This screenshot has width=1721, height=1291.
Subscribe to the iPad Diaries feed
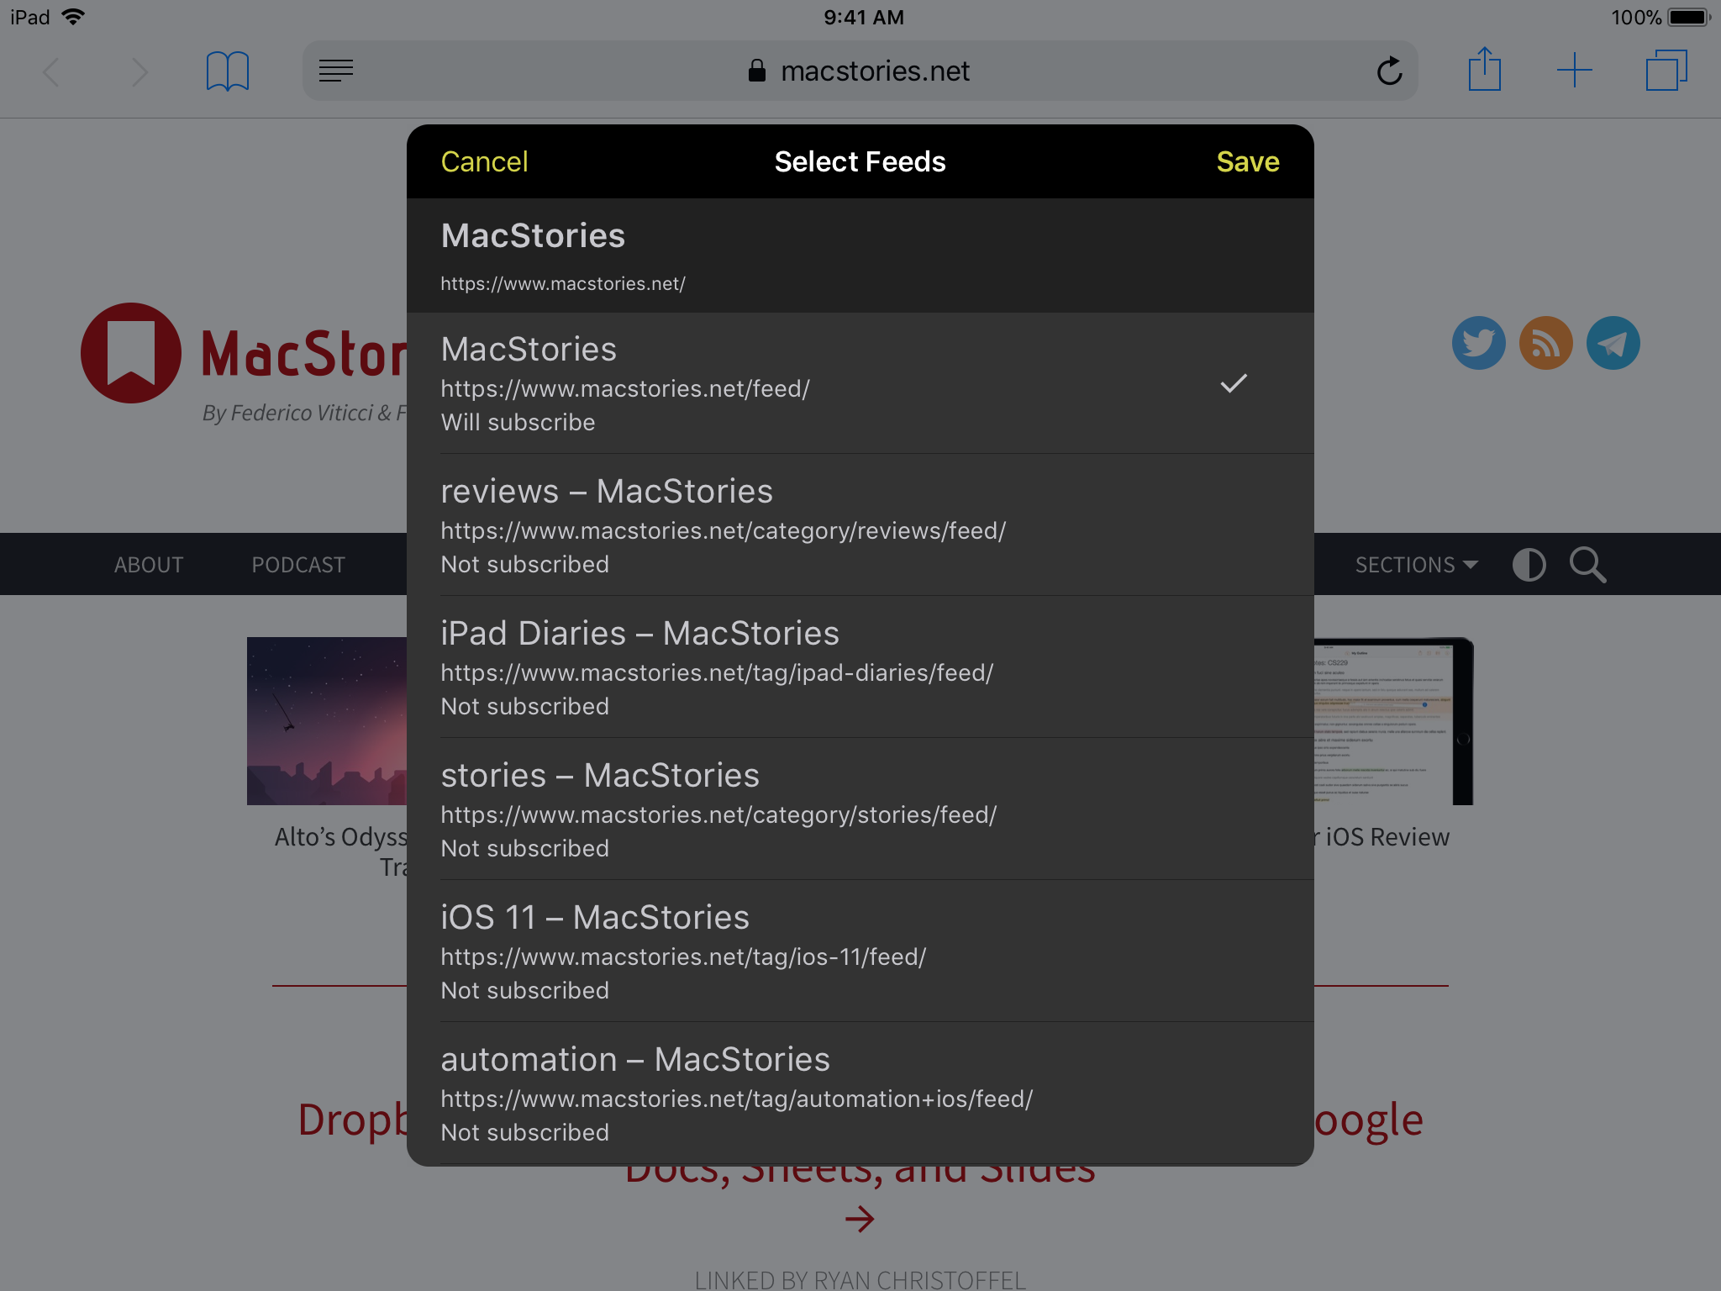[x=859, y=667]
